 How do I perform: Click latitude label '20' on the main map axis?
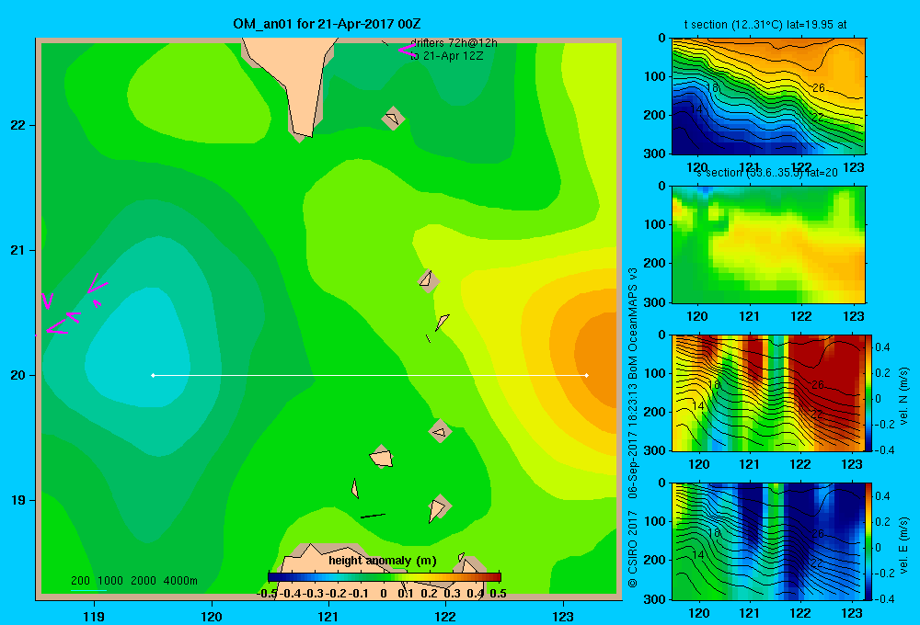click(x=17, y=375)
